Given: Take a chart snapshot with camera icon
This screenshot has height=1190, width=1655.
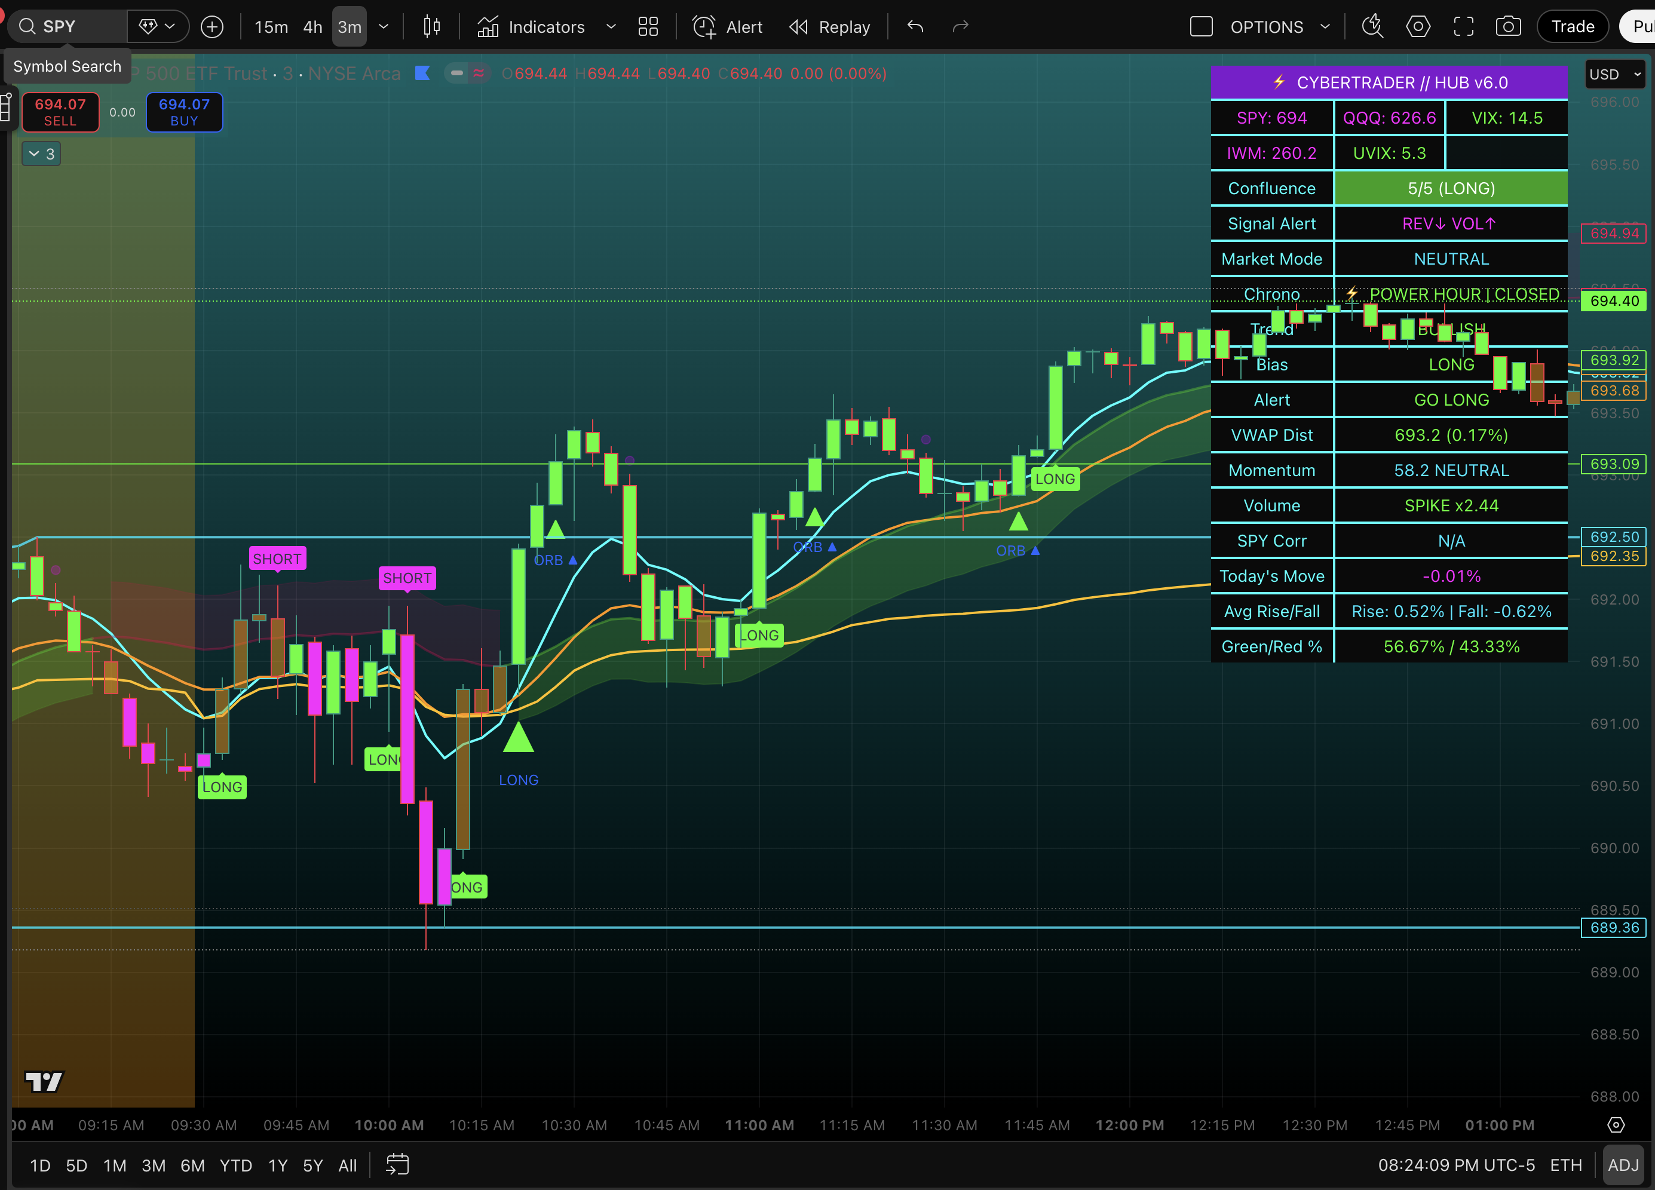Looking at the screenshot, I should (1509, 26).
